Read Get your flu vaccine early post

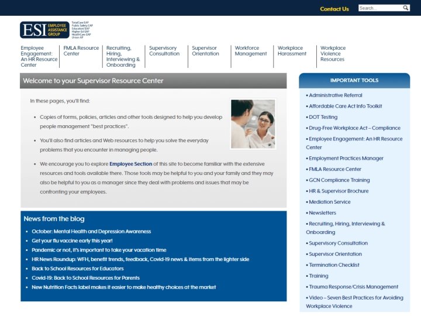[x=72, y=241]
